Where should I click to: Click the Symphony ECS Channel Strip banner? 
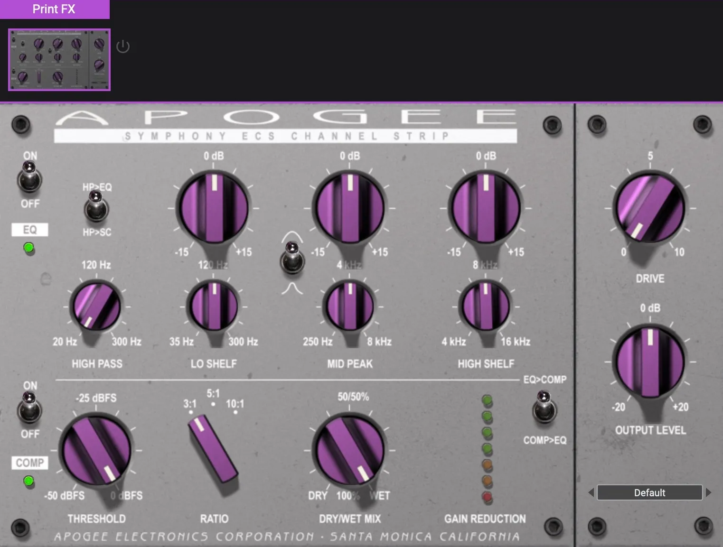(285, 136)
